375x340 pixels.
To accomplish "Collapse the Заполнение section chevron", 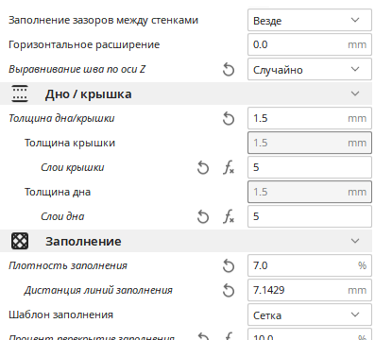I will click(355, 241).
